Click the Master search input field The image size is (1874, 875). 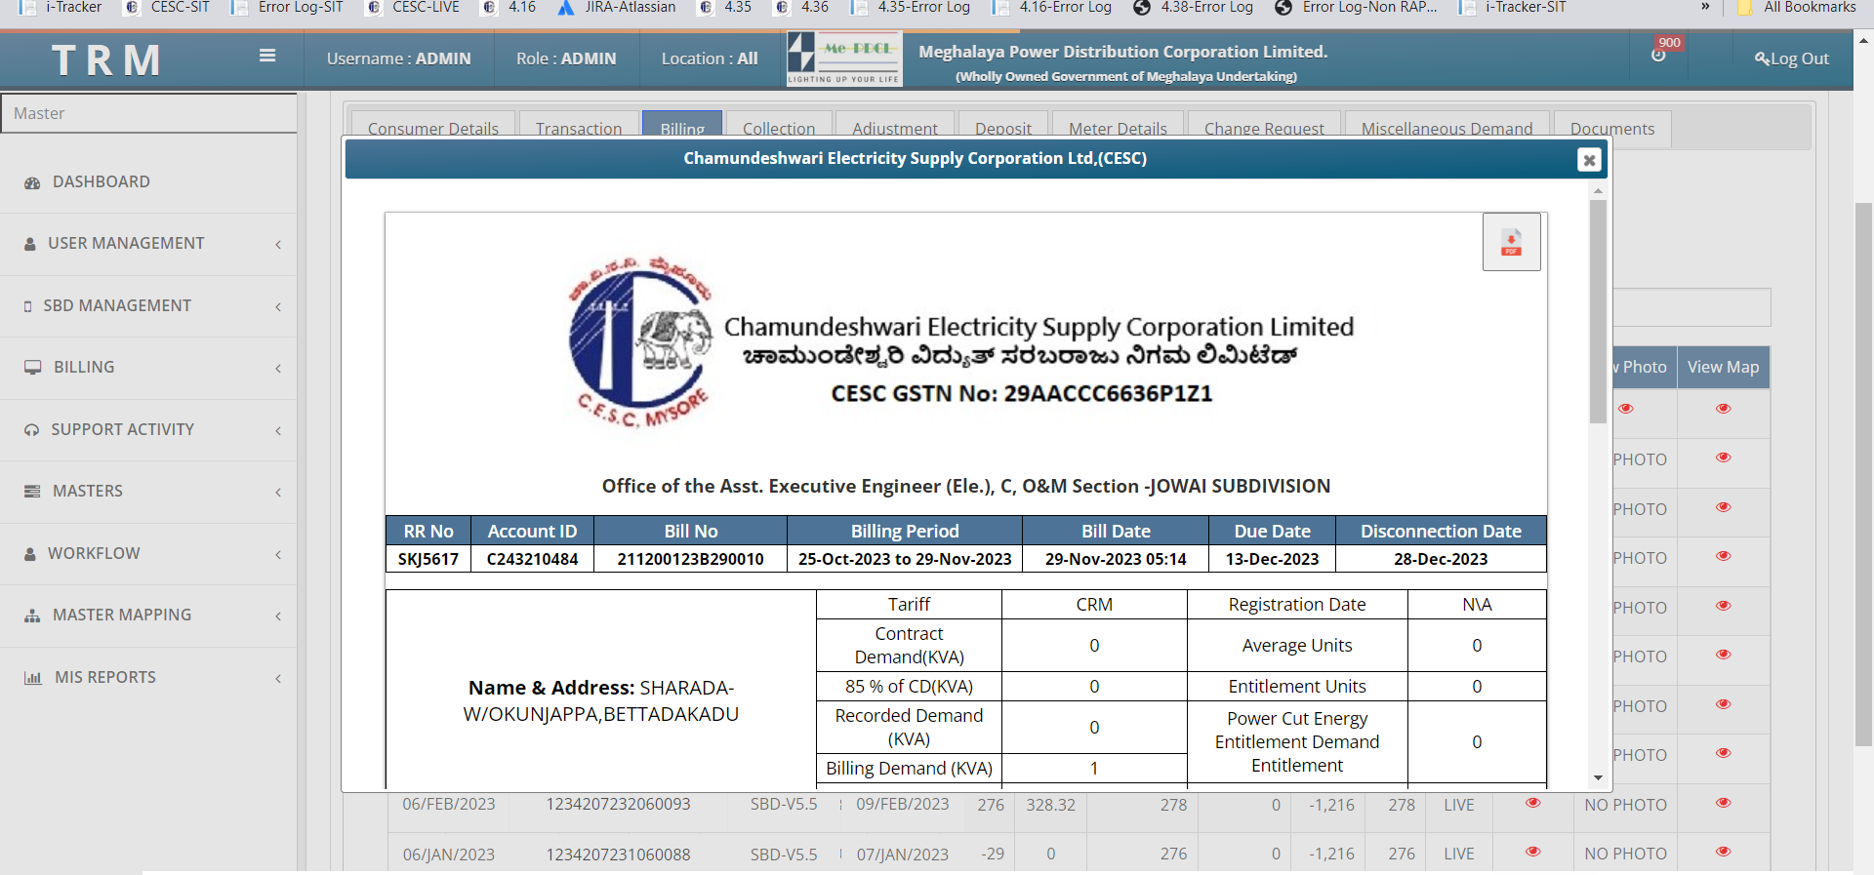point(148,113)
